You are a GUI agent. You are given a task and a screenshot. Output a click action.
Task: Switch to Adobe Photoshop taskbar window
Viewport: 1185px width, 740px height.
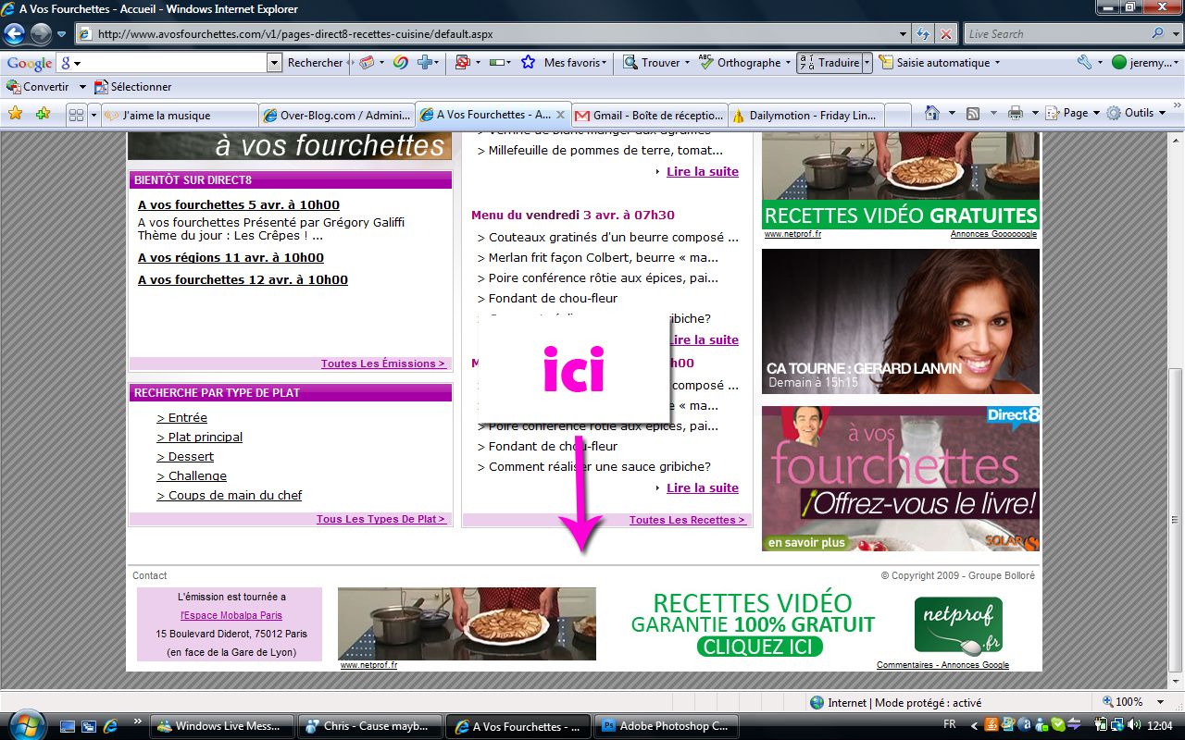tap(667, 726)
